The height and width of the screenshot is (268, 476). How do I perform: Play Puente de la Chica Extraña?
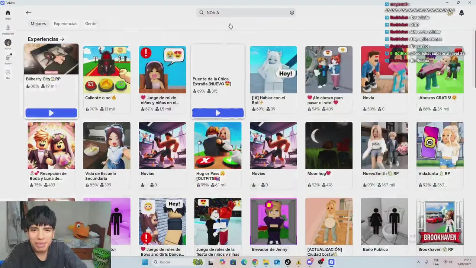pos(218,113)
